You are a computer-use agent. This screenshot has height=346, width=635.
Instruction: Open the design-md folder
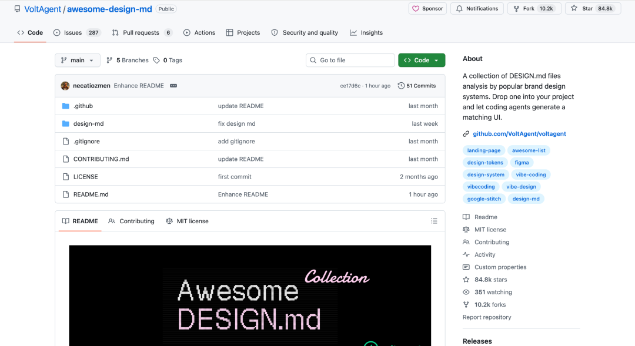88,124
